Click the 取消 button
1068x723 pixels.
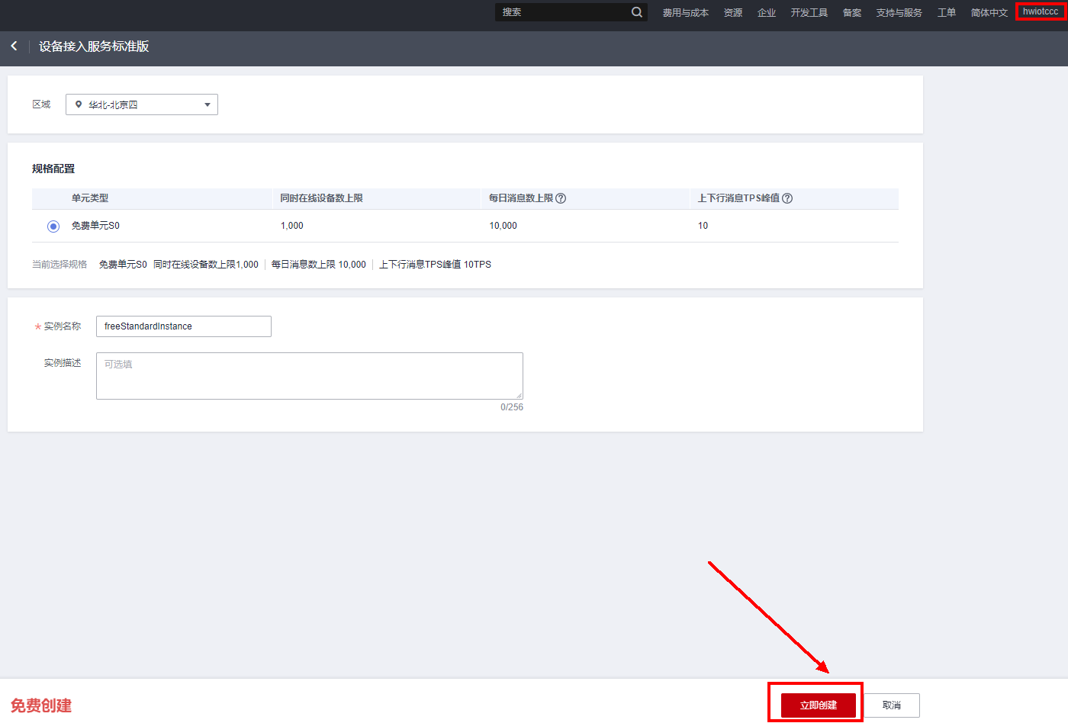pyautogui.click(x=892, y=705)
